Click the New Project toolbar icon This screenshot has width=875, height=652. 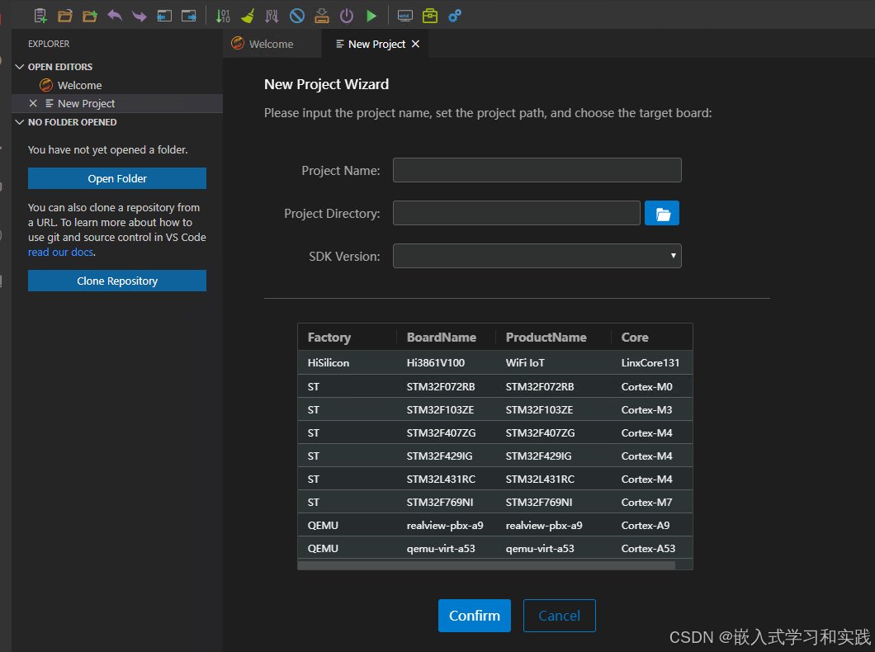(40, 16)
